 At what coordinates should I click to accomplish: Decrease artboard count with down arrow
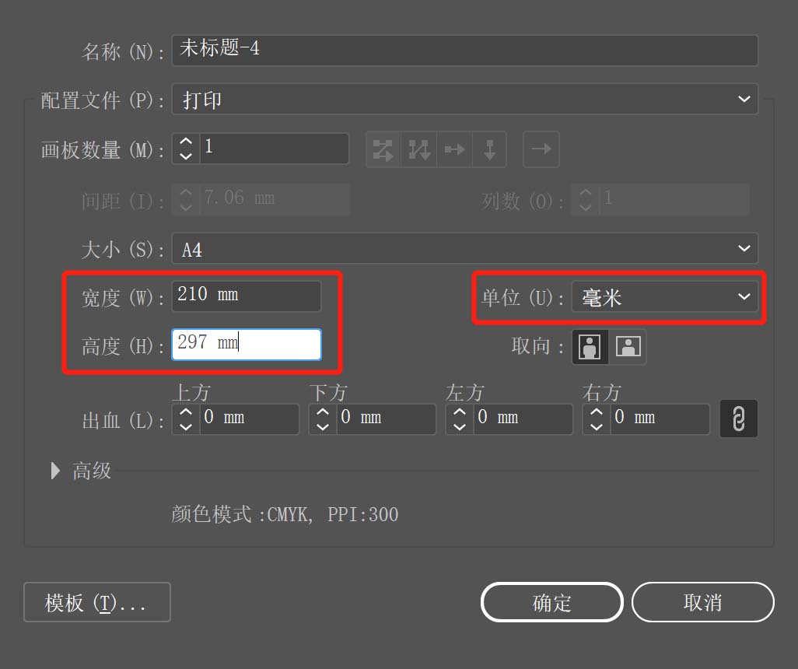(186, 156)
